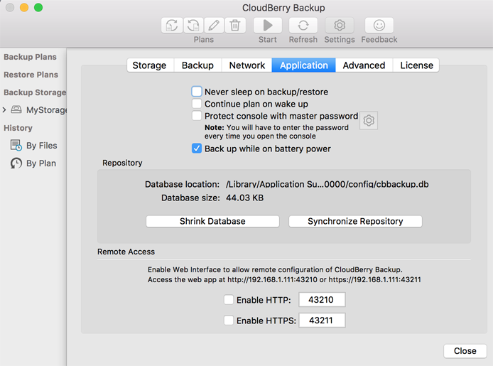The width and height of the screenshot is (493, 366).
Task: Click the web app address line
Action: [x=284, y=279]
